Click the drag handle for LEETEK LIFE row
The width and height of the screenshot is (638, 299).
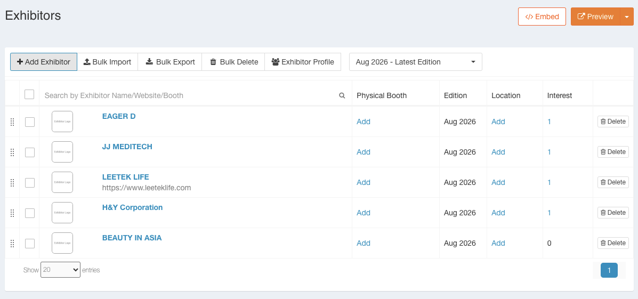[x=12, y=183]
